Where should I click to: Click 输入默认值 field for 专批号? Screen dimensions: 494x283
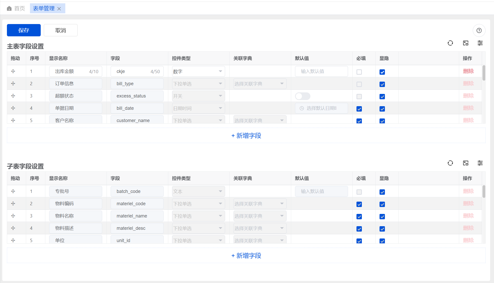321,191
